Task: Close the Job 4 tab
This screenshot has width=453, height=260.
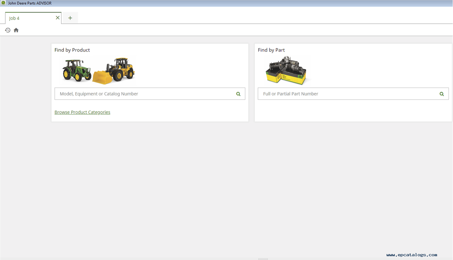Action: [58, 18]
